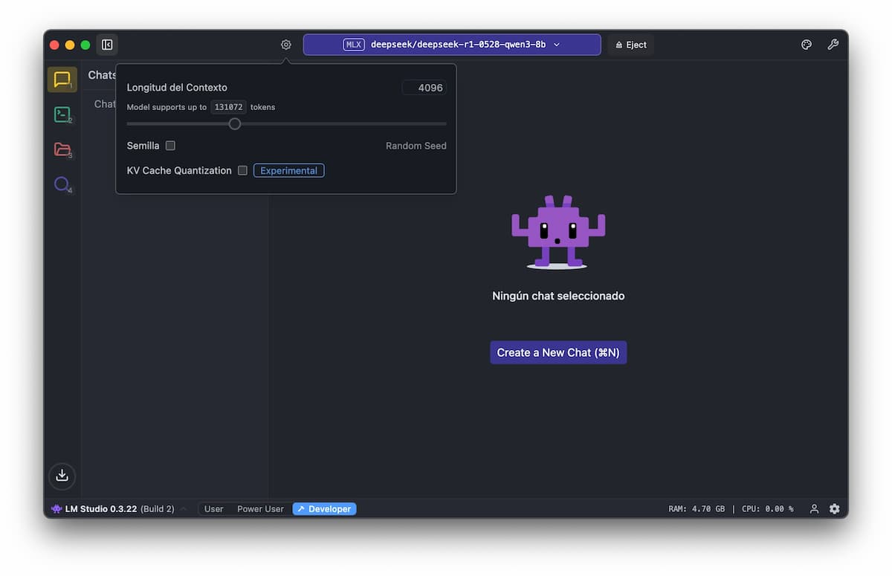Open the Downloads panel icon

pos(62,476)
